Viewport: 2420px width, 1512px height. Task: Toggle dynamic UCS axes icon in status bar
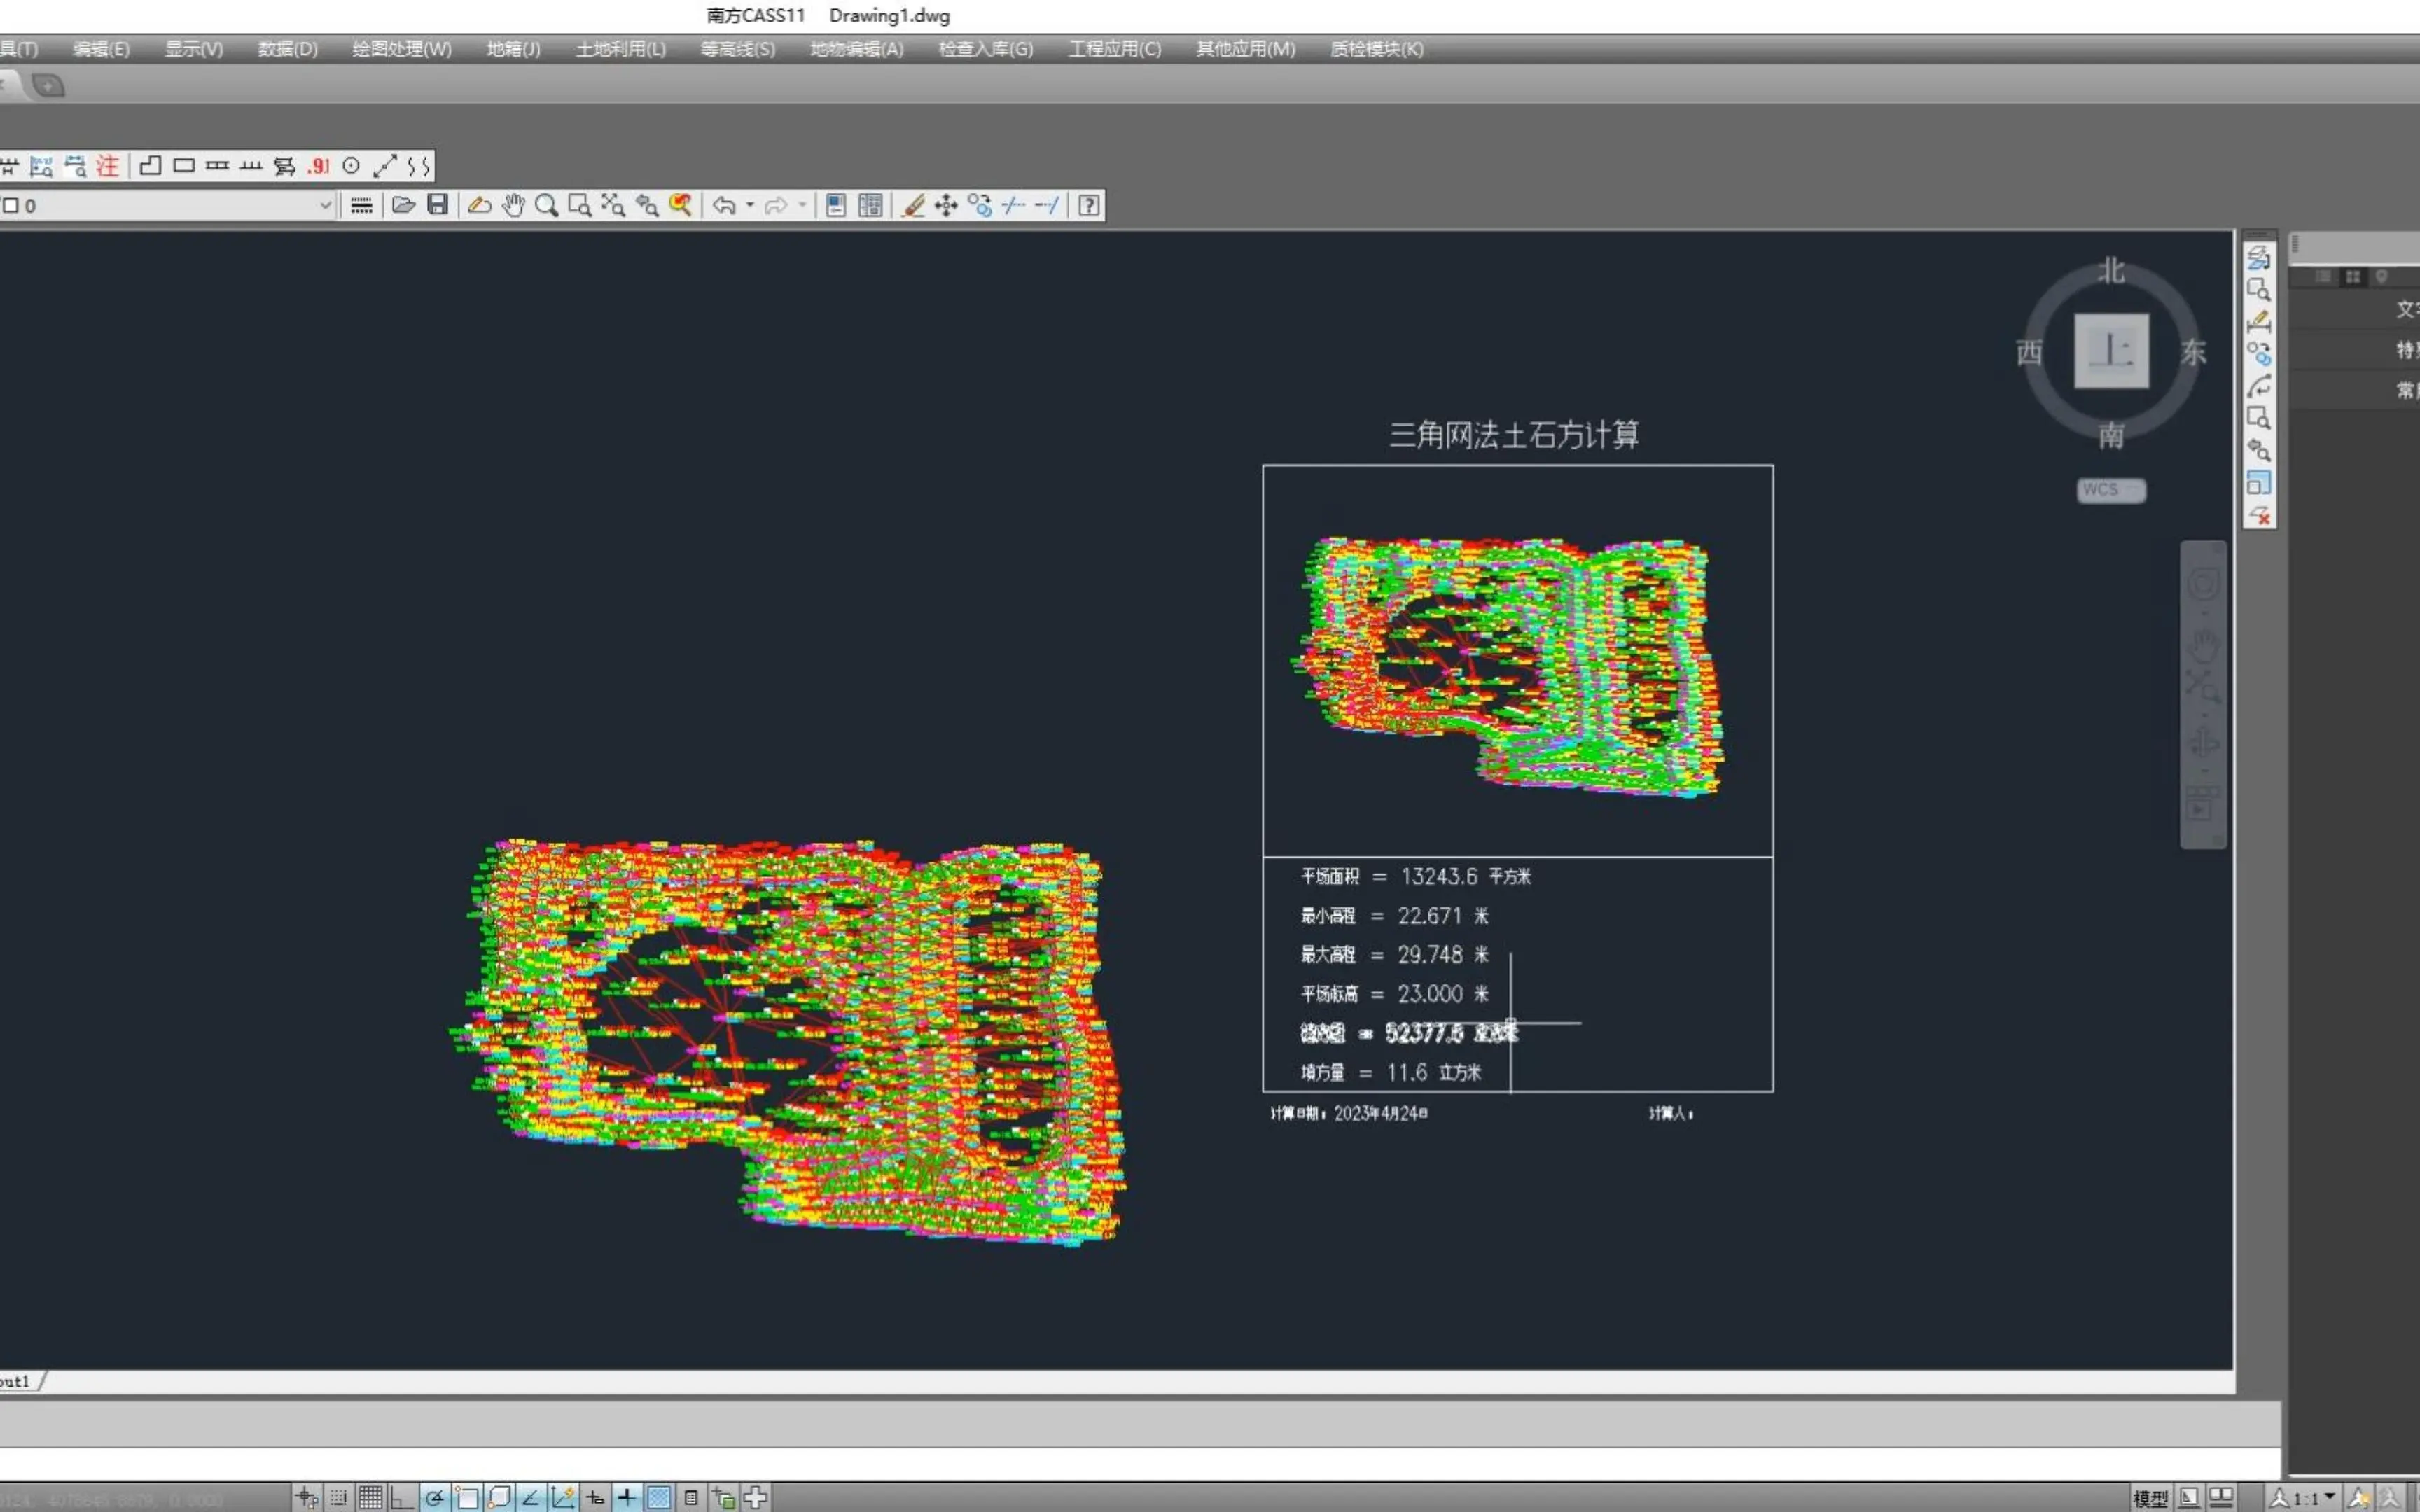(563, 1497)
